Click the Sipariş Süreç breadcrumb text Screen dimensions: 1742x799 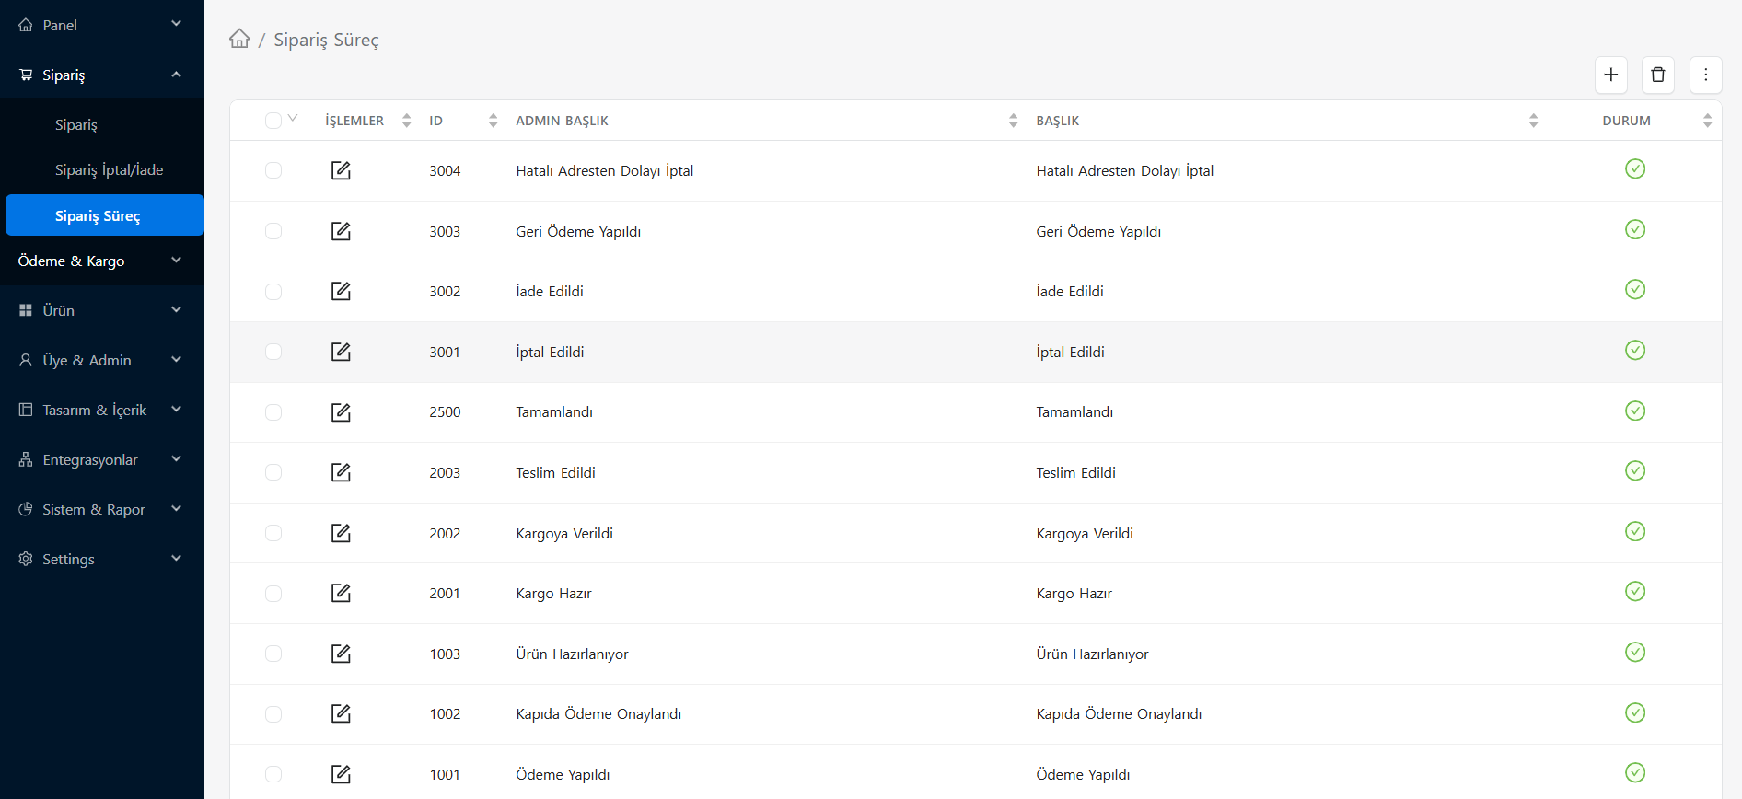pos(326,40)
